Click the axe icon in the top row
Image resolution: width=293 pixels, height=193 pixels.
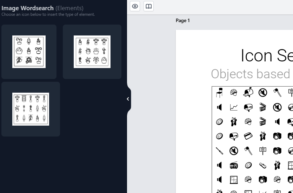(277, 93)
